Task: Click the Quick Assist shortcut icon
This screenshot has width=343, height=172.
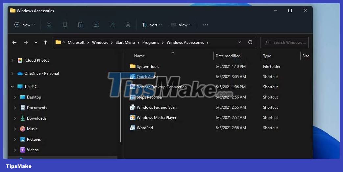Action: coord(133,76)
